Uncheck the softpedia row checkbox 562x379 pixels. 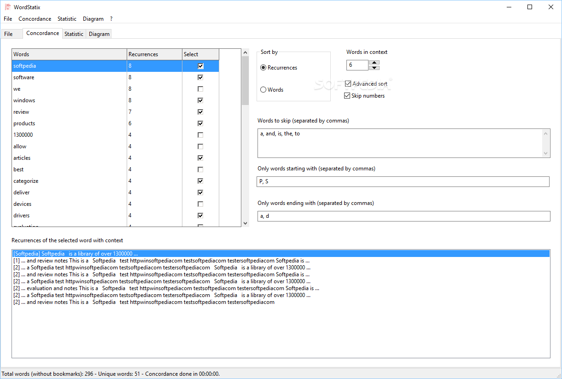click(200, 66)
